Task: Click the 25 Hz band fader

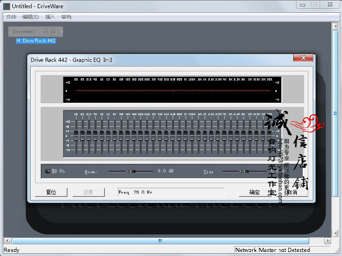Action: pyautogui.click(x=83, y=136)
